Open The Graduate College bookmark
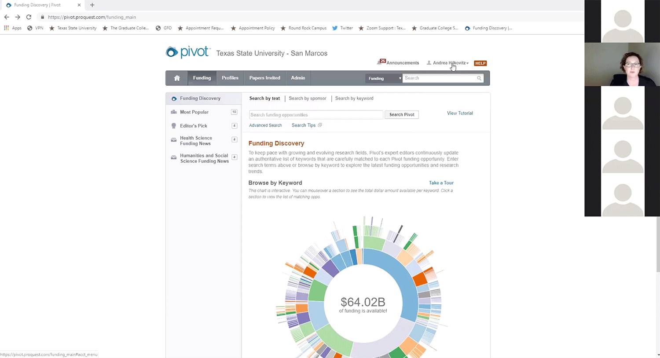The height and width of the screenshot is (358, 660). point(125,28)
